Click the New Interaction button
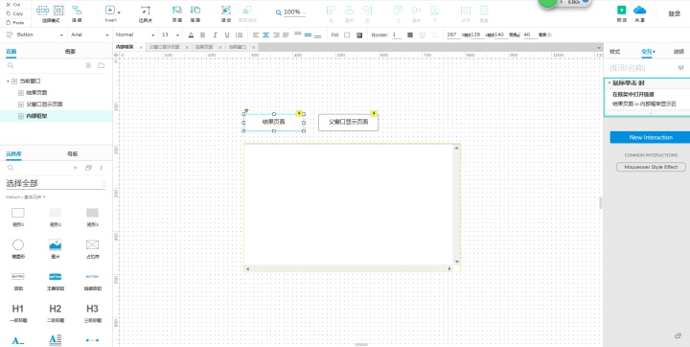 point(651,137)
